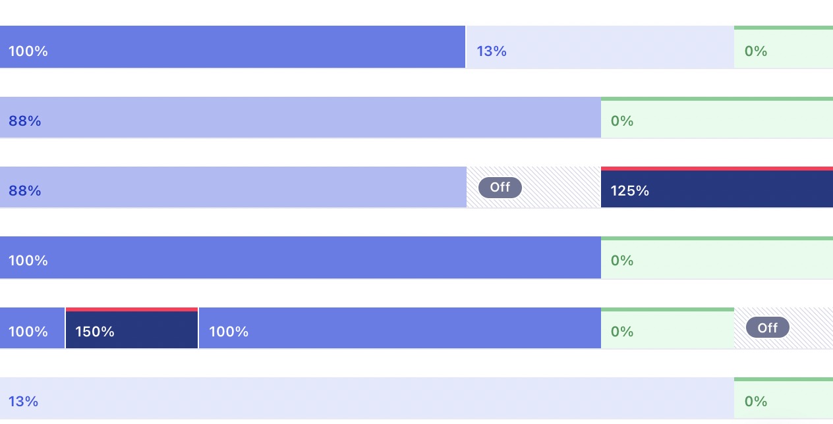Toggle the Off badge at the fifth row's end
Image resolution: width=833 pixels, height=424 pixels.
(767, 328)
